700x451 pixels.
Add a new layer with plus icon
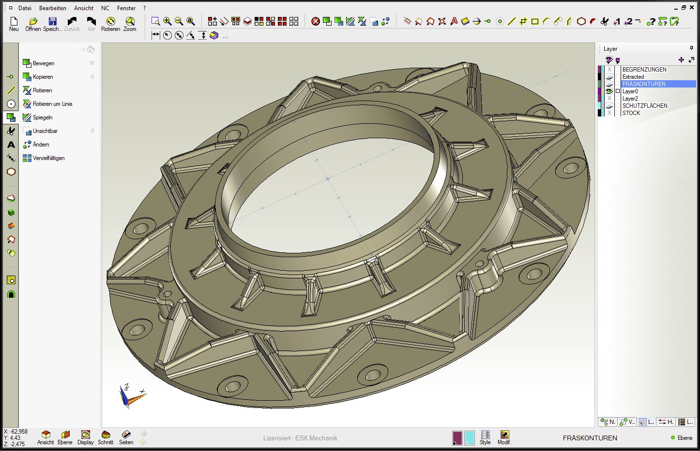pyautogui.click(x=682, y=59)
